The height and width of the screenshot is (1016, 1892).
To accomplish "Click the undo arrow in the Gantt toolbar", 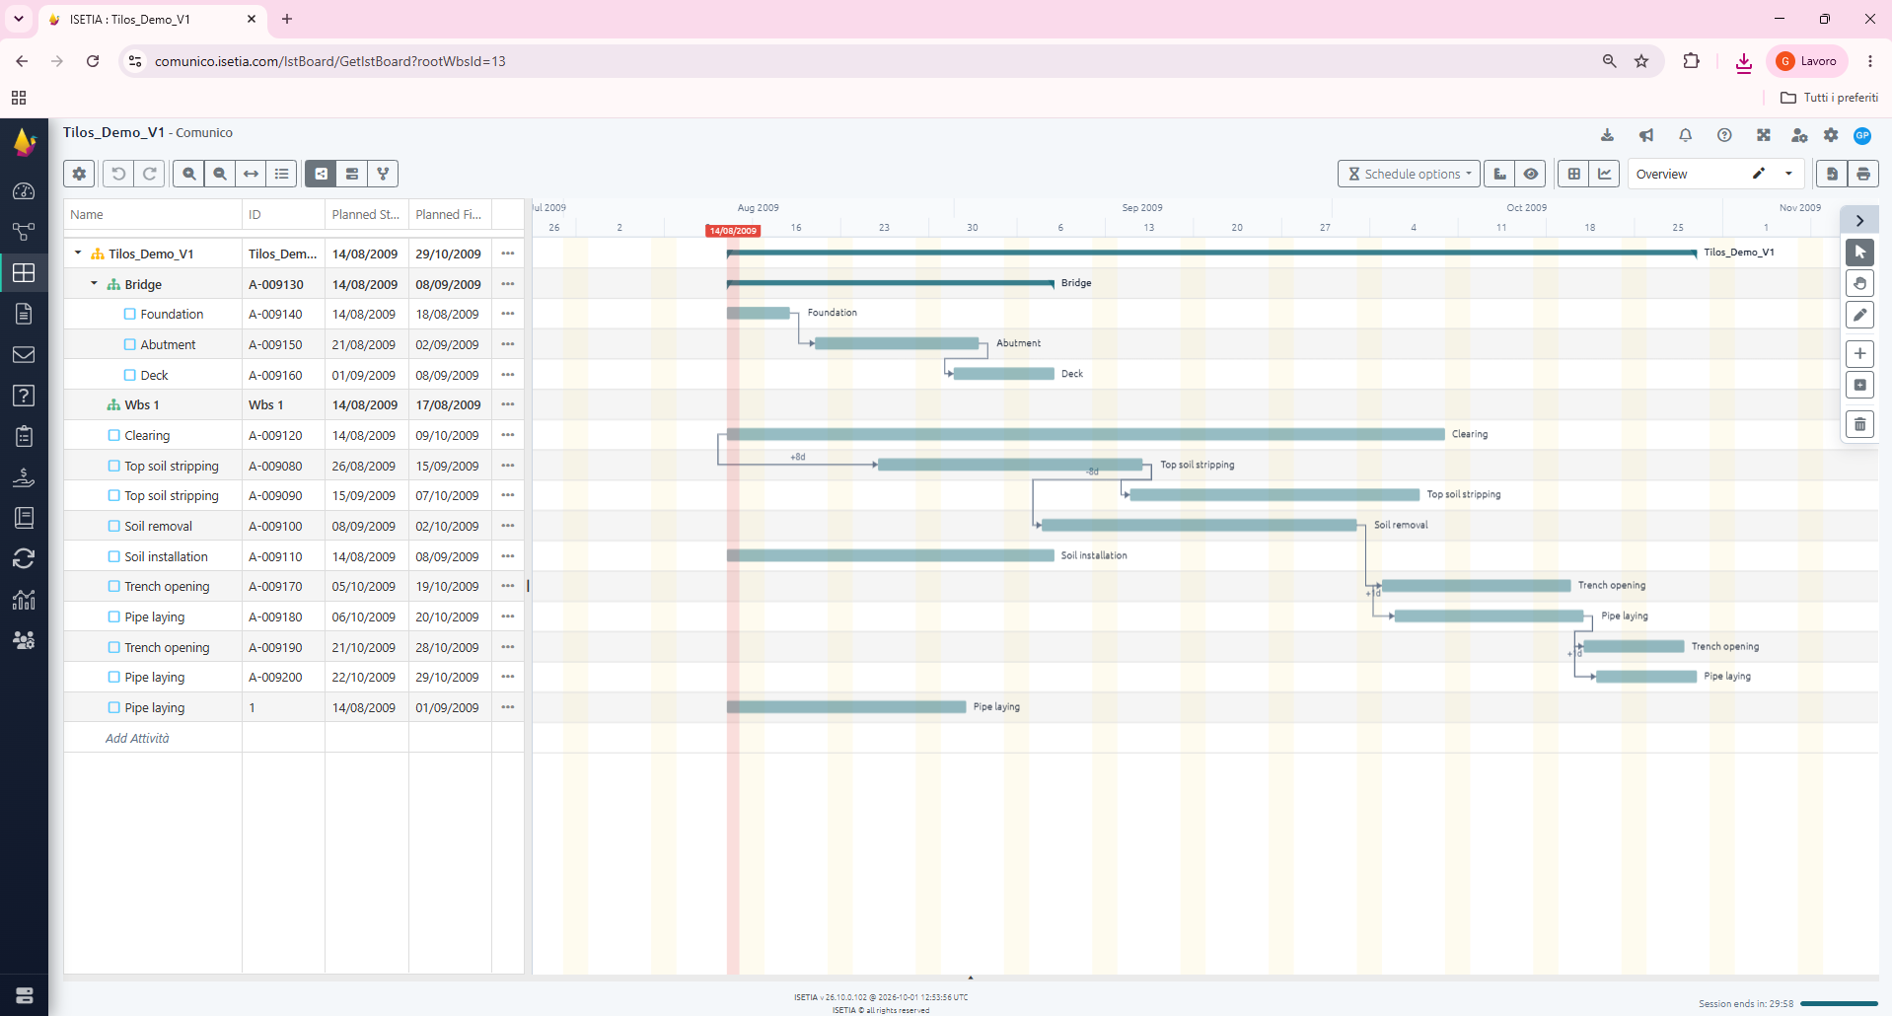I will [x=118, y=174].
